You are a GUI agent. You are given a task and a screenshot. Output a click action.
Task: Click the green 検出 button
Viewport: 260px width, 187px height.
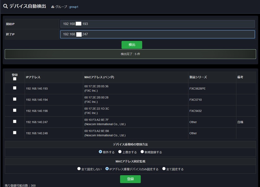point(132,45)
